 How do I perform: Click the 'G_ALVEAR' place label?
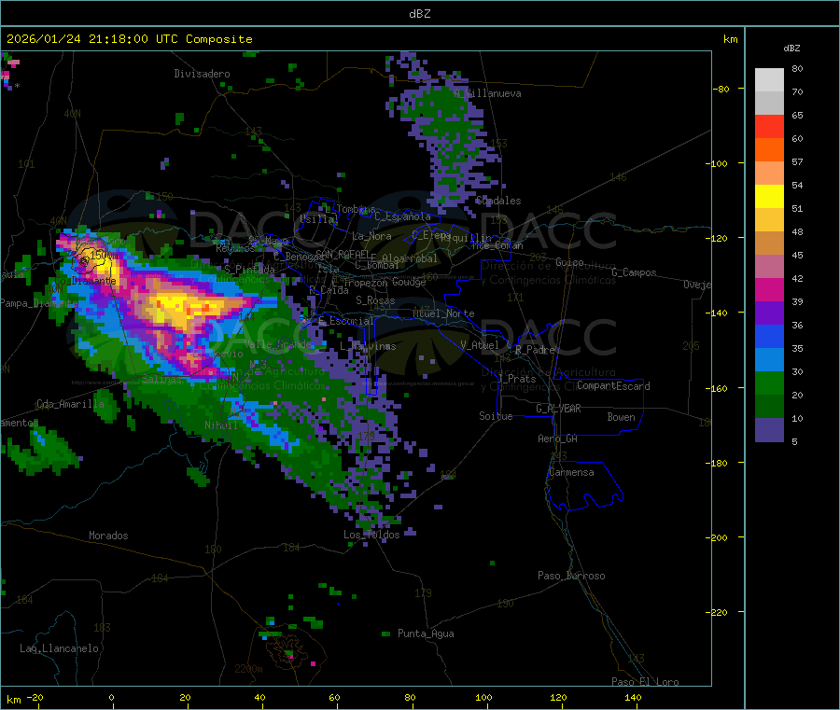coord(558,409)
